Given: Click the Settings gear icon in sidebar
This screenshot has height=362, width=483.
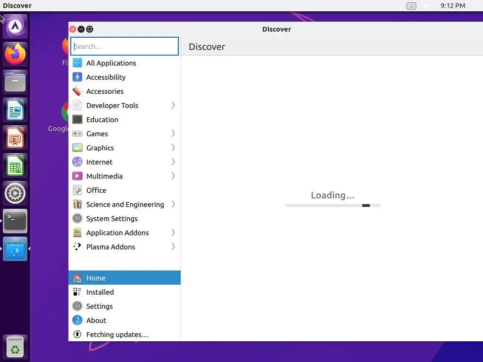Looking at the screenshot, I should (77, 306).
